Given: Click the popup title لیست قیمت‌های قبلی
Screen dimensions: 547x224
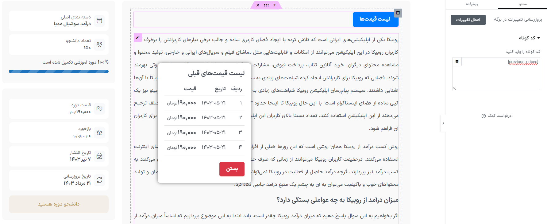Looking at the screenshot, I should (216, 73).
